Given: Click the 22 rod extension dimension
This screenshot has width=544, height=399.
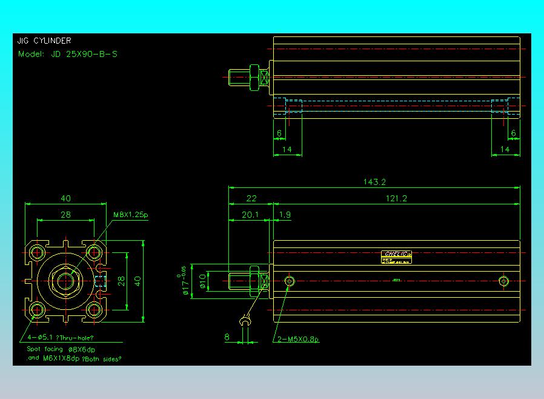Looking at the screenshot, I should (x=251, y=198).
